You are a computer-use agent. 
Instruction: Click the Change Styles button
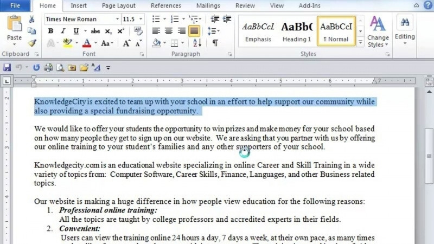pyautogui.click(x=378, y=31)
